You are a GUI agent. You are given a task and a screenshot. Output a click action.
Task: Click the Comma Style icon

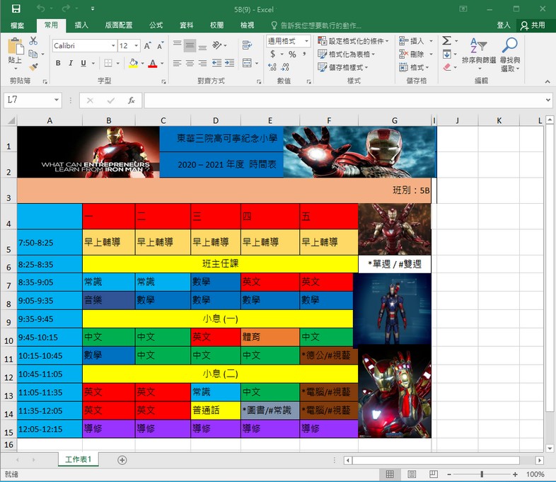click(304, 54)
